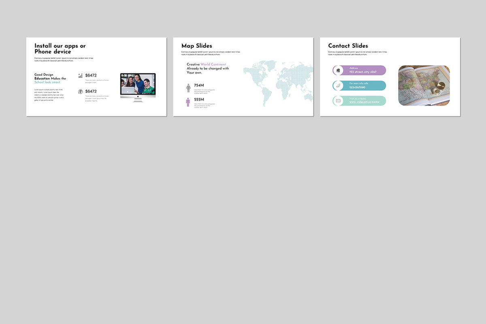Click the Apple logo on the iMac stand
Screen dimensions: 486x324
click(x=138, y=96)
